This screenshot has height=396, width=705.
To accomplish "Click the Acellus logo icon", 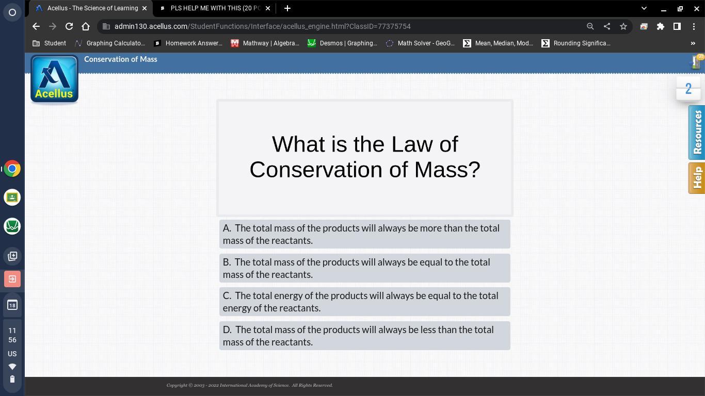I will point(54,79).
